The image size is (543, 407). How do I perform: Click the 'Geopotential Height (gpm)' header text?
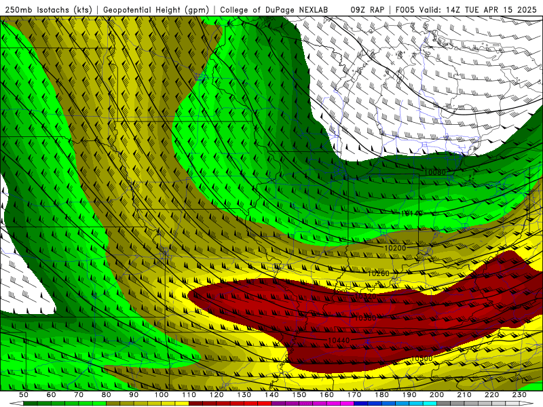[156, 9]
